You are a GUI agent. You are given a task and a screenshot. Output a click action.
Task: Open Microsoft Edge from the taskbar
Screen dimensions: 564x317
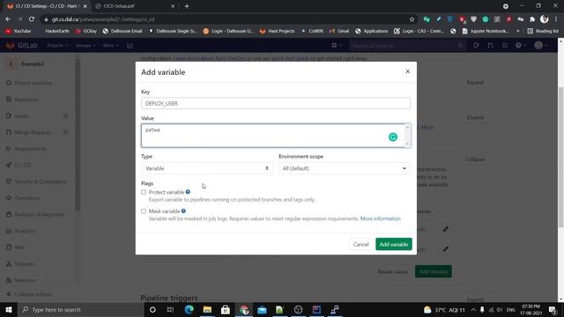(x=189, y=309)
